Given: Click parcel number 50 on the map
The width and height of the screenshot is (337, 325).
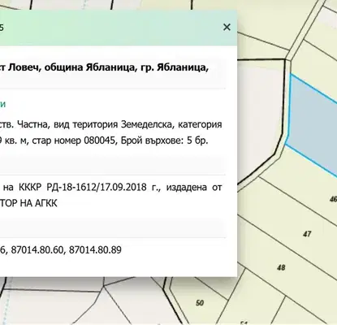Looking at the screenshot, I should coord(200,302).
